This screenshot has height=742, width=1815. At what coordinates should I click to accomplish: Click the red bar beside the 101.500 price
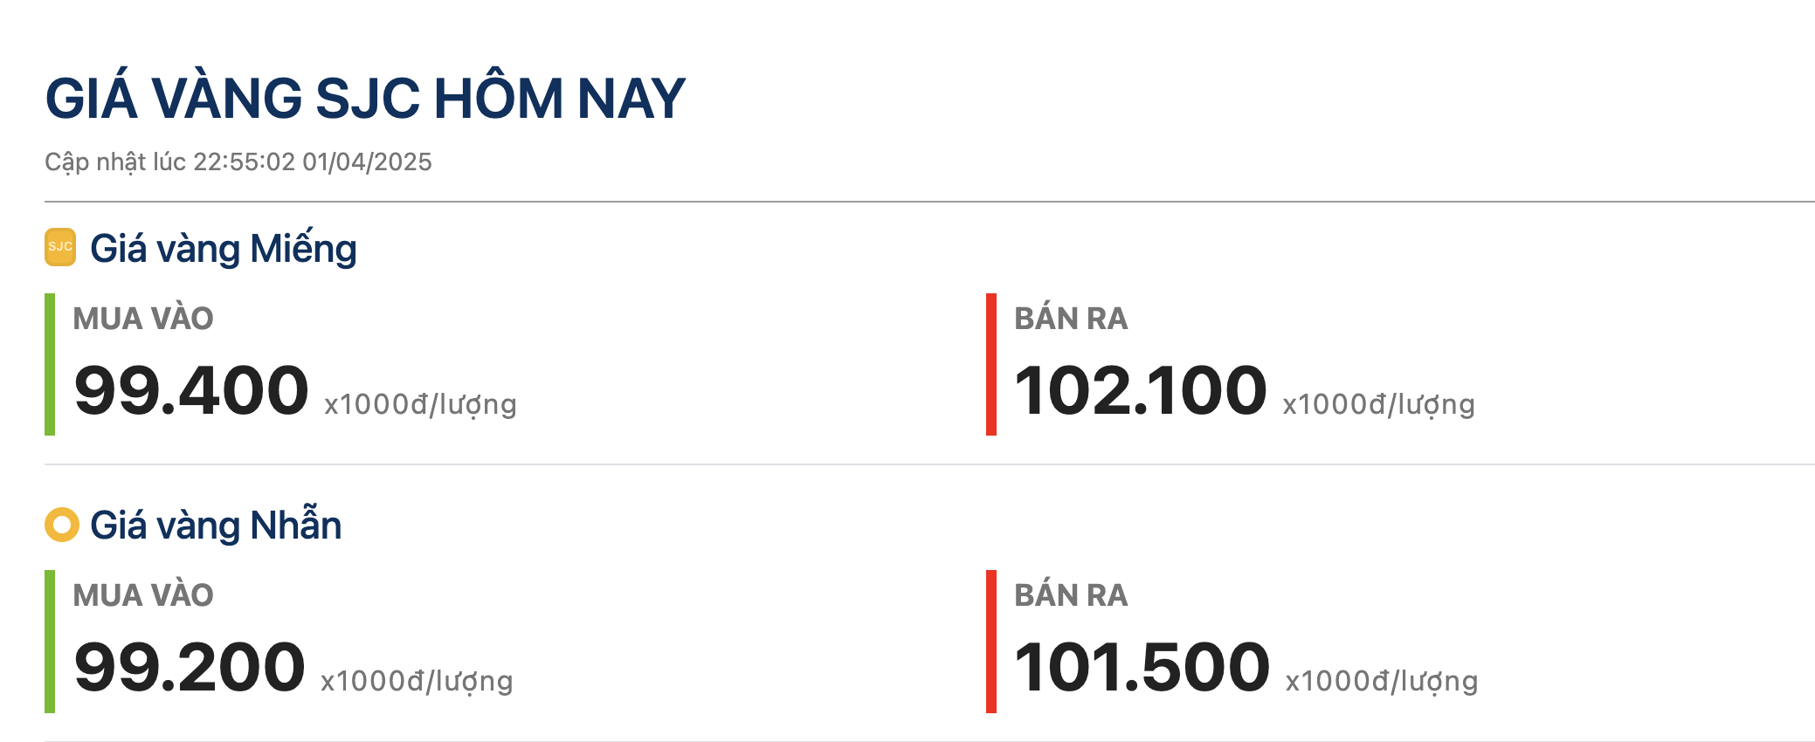tap(991, 641)
